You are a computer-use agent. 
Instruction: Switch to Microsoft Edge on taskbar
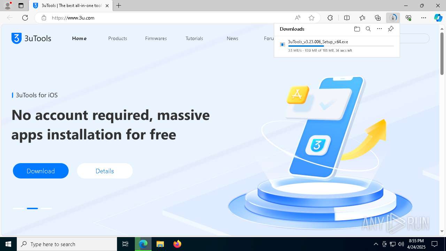coord(143,244)
